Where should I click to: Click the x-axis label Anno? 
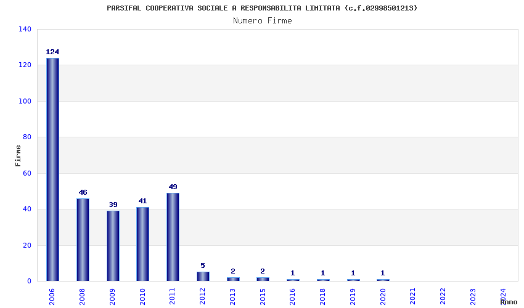[509, 302]
